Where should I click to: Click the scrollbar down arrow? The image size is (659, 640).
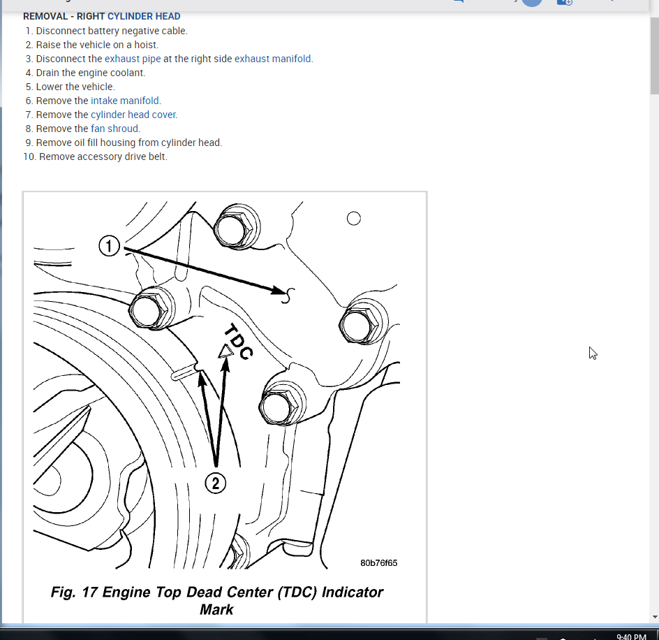click(x=654, y=617)
